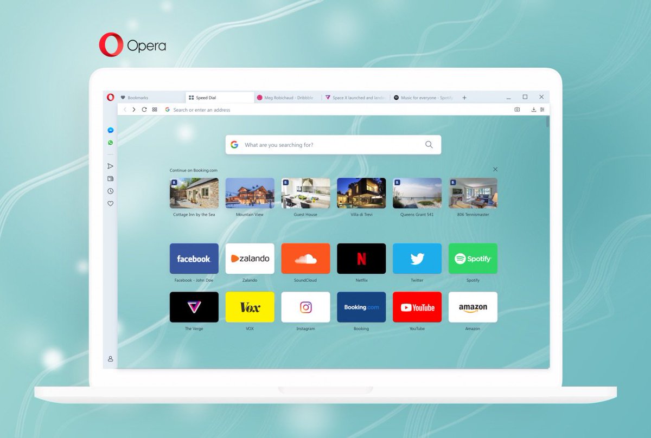Image resolution: width=651 pixels, height=438 pixels.
Task: Go back with the back arrow
Action: 125,110
